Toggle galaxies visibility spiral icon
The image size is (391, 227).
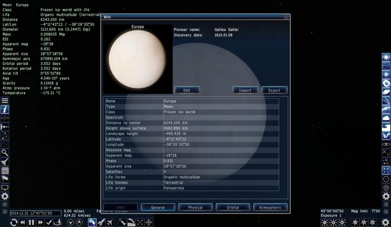point(386,57)
